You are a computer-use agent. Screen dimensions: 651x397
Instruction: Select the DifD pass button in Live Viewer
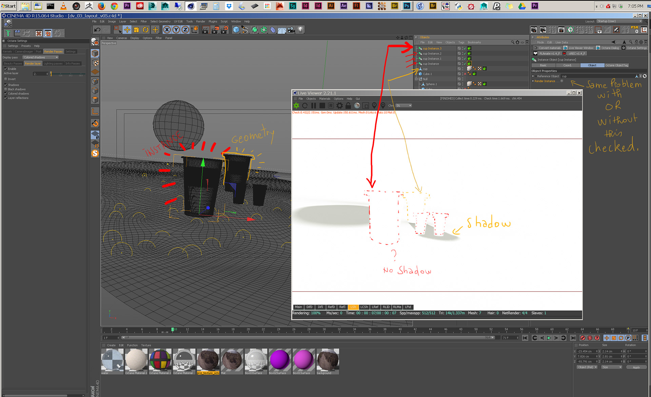tap(309, 307)
